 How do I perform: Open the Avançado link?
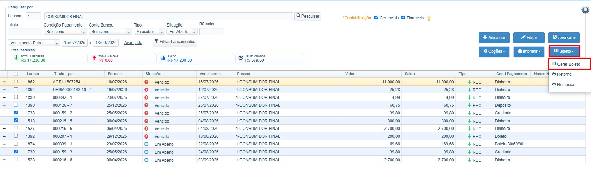click(133, 43)
